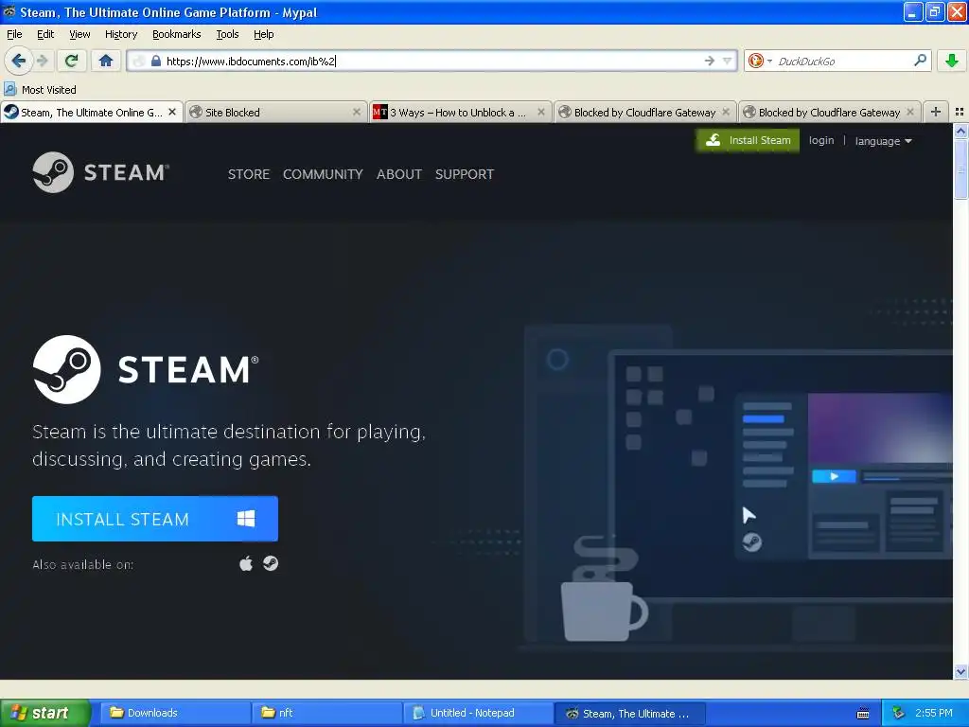Click the Apple macOS download icon

(246, 564)
